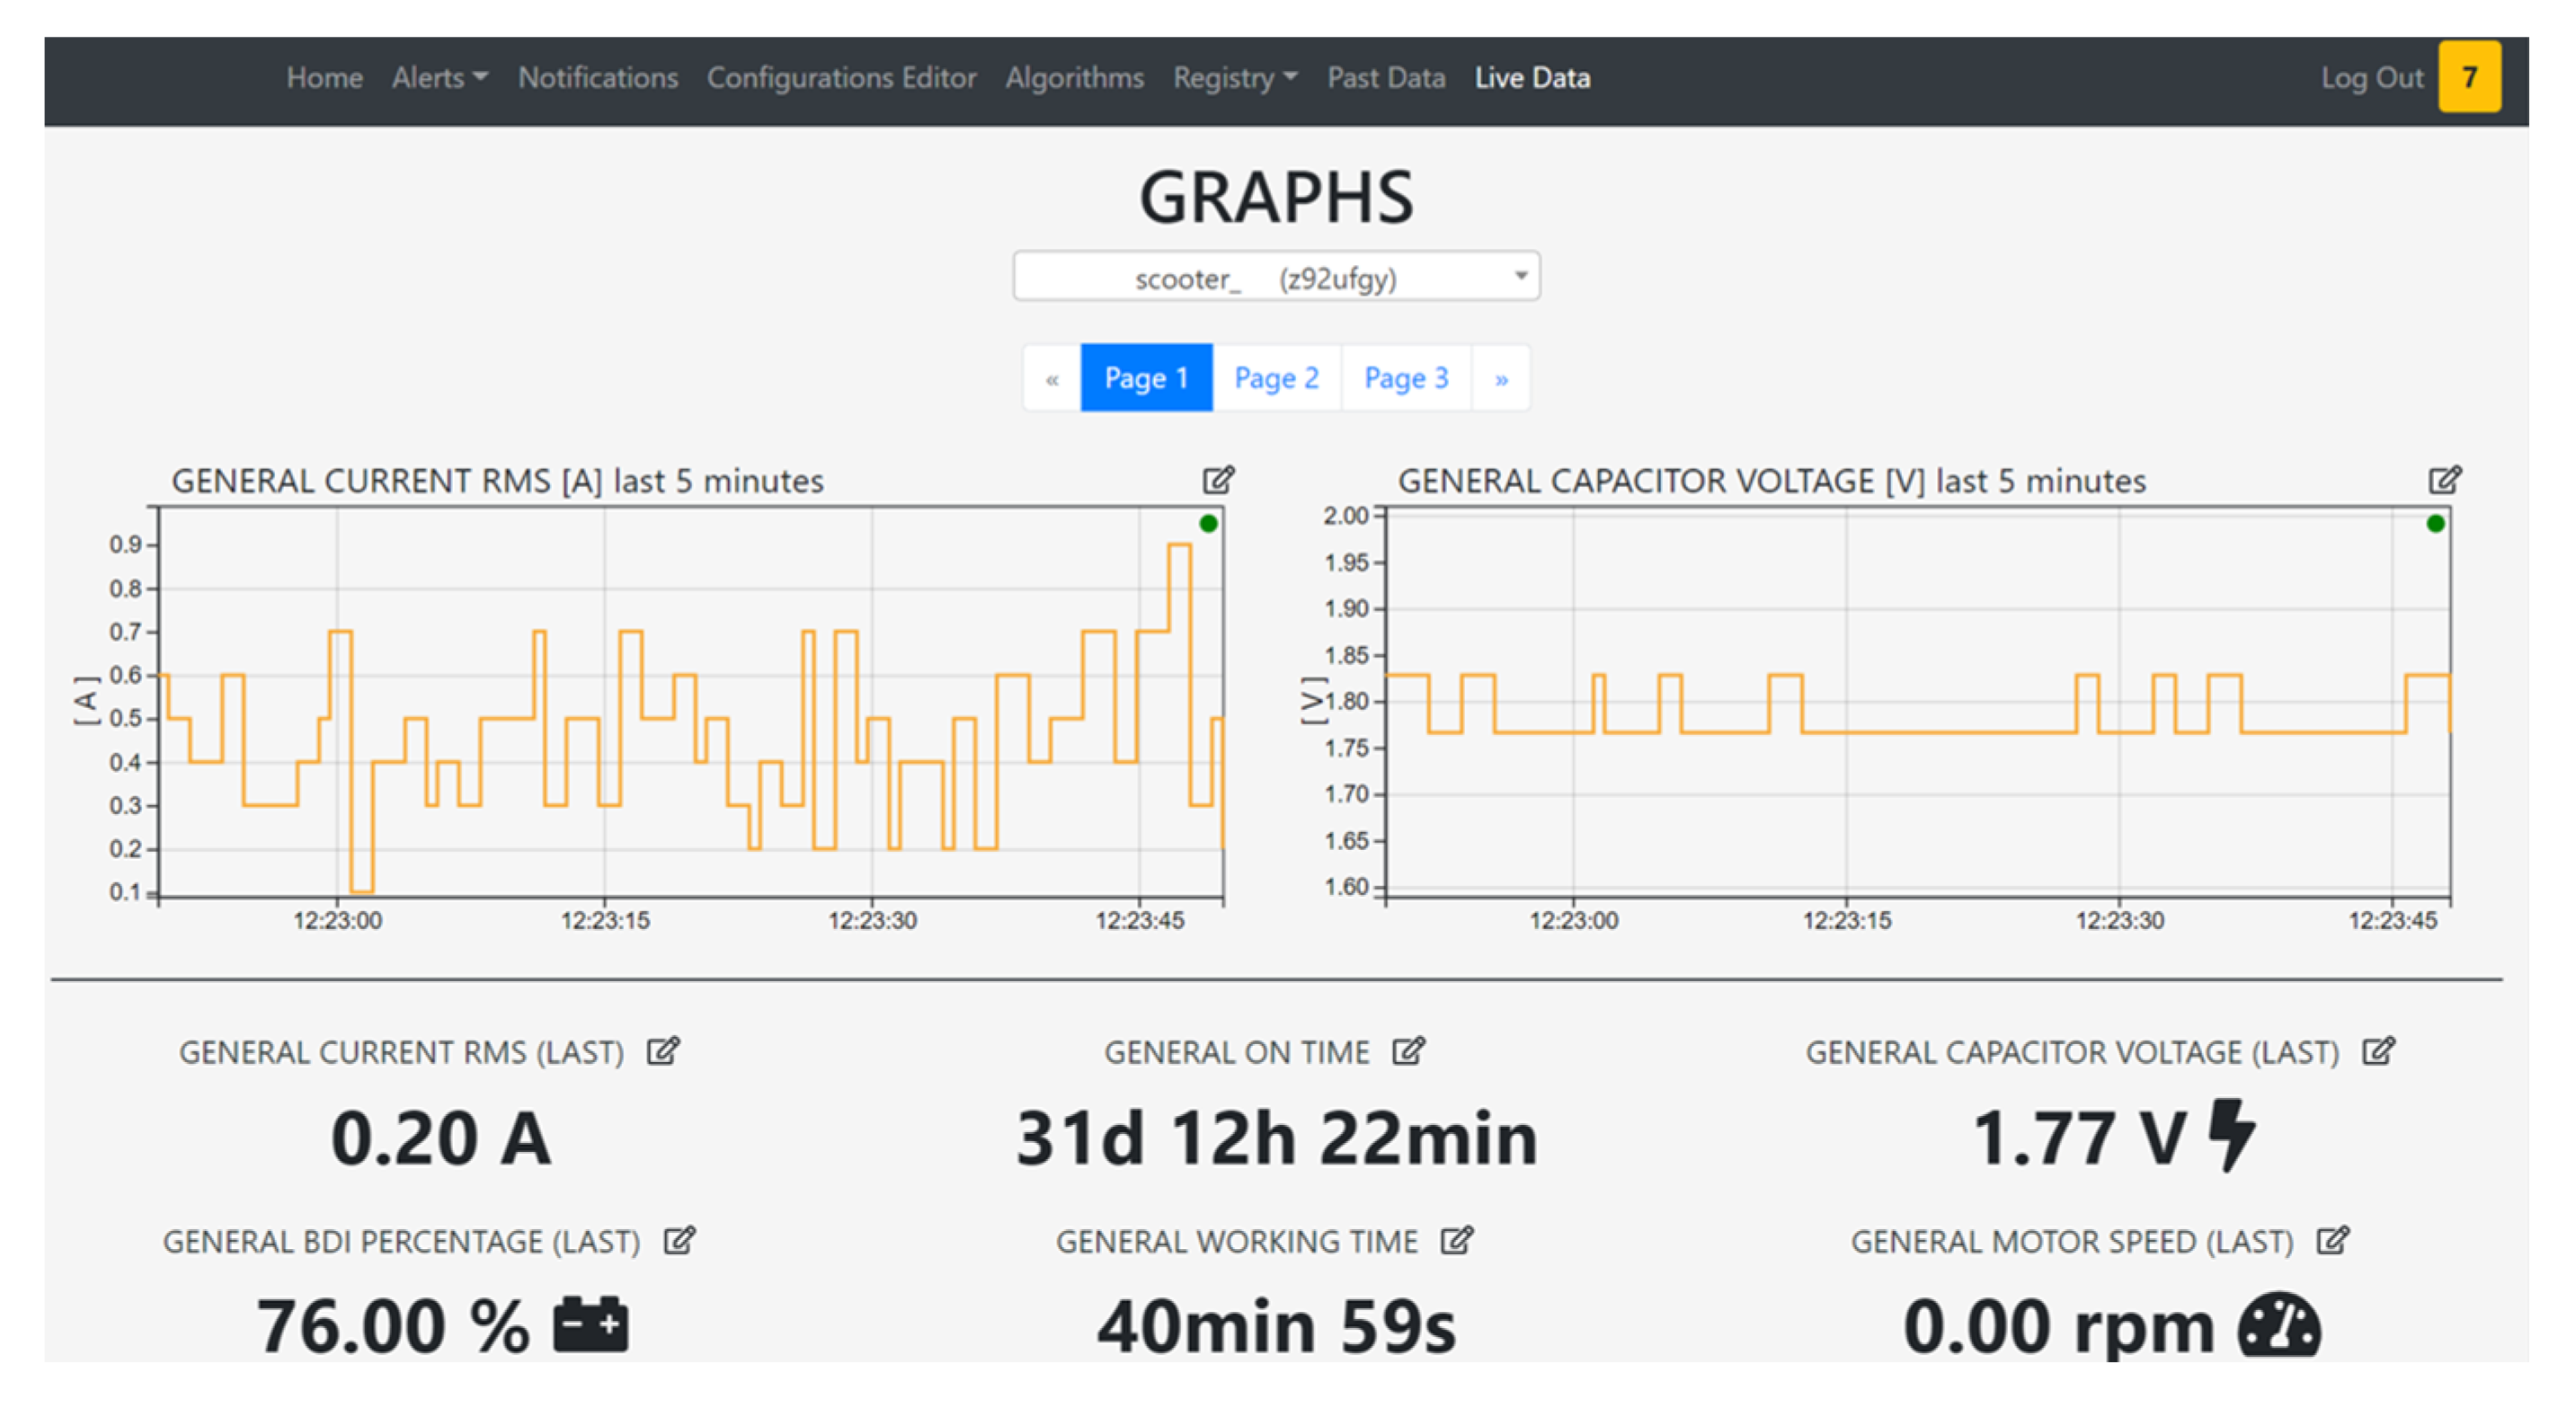Edit the General Capacitor Voltage (Last) widget
Image resolution: width=2576 pixels, height=1408 pixels.
pyautogui.click(x=2377, y=1051)
